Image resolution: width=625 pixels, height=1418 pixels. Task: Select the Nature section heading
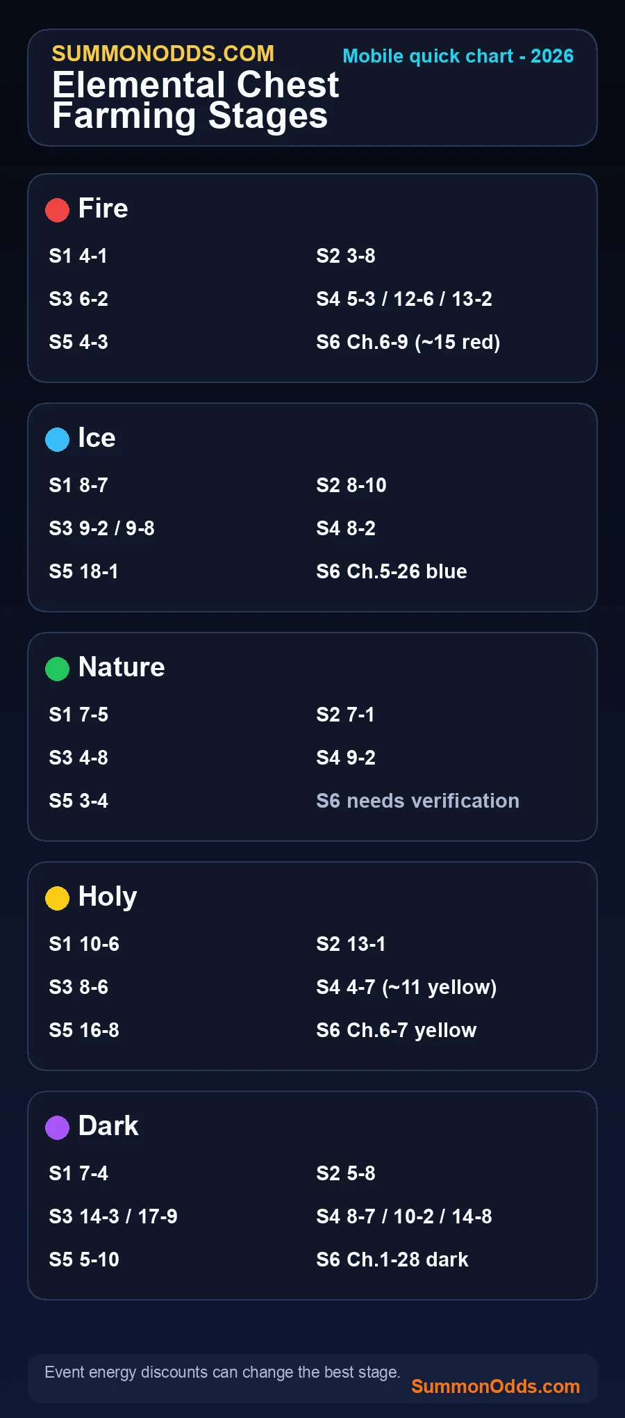click(x=122, y=667)
